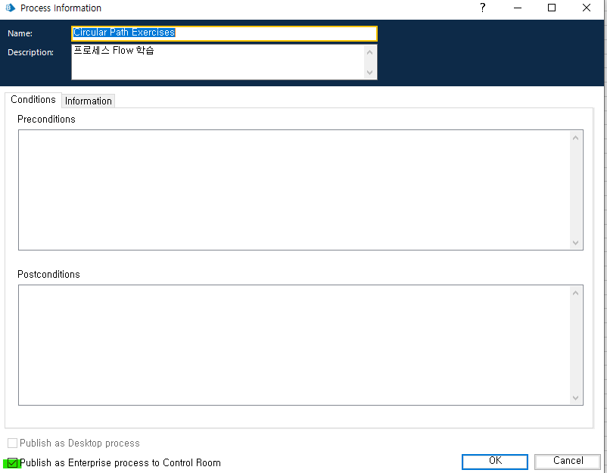This screenshot has width=607, height=473.
Task: Uncheck Publish as Enterprise process to Control Room
Action: pos(12,463)
